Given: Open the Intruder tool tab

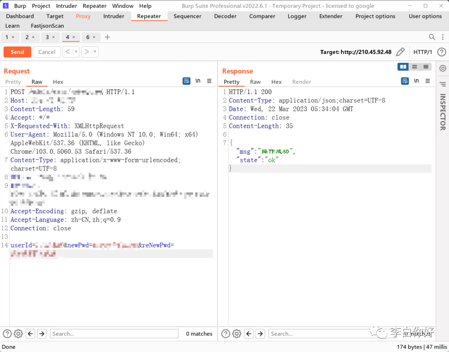Looking at the screenshot, I should pyautogui.click(x=113, y=16).
